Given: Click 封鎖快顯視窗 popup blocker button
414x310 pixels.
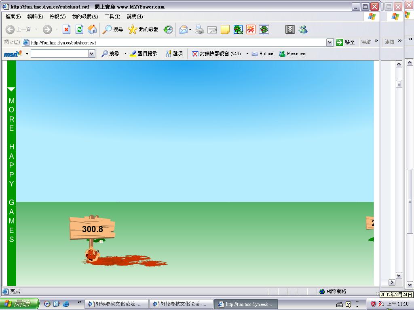Looking at the screenshot, I should click(217, 54).
